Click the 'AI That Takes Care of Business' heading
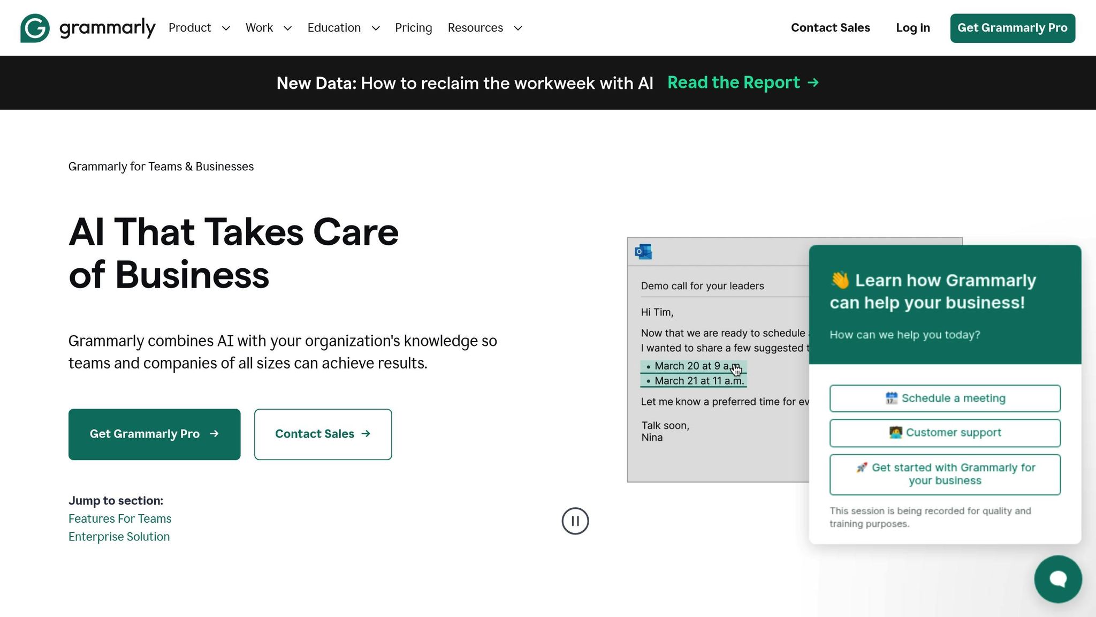 [x=233, y=253]
